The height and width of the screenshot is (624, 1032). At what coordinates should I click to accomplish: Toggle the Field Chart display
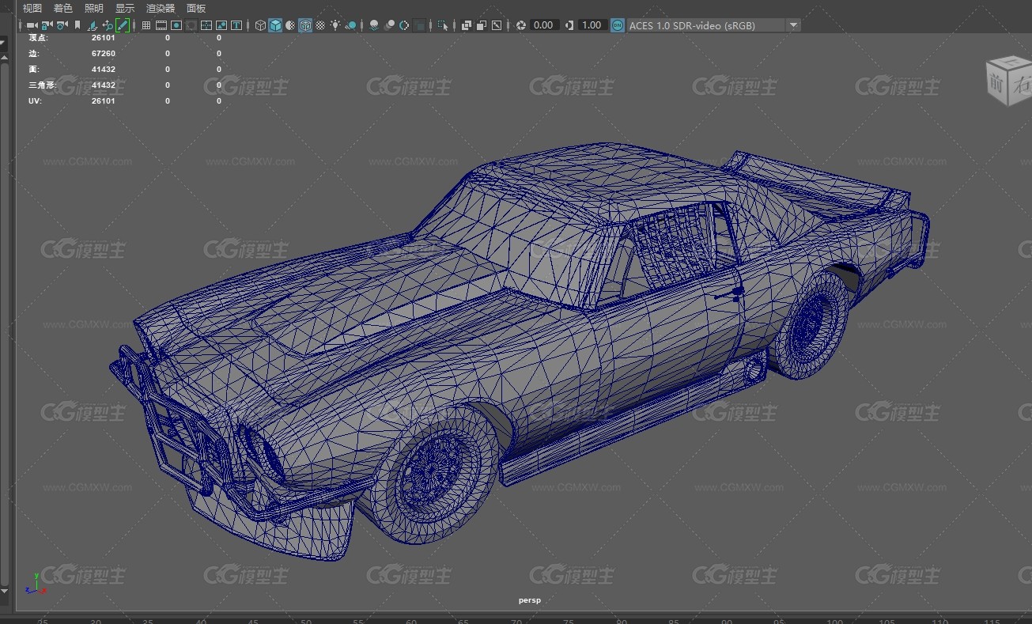click(x=206, y=25)
